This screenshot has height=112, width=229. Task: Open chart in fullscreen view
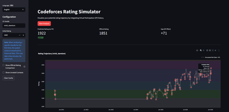pyautogui.click(x=219, y=50)
